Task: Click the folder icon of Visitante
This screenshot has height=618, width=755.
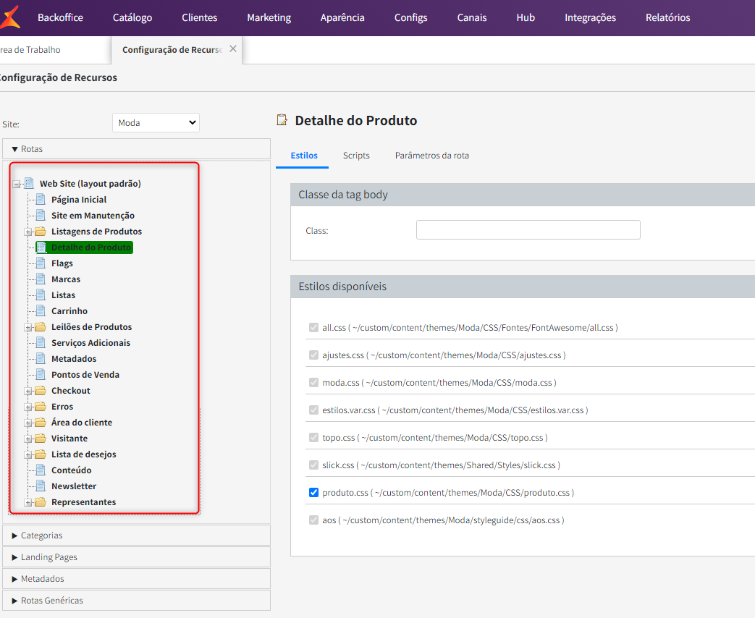Action: 41,438
